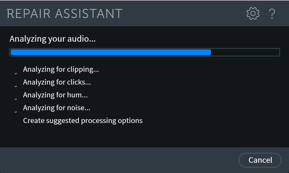Click header space between title and gear
This screenshot has width=289, height=173.
(184, 14)
